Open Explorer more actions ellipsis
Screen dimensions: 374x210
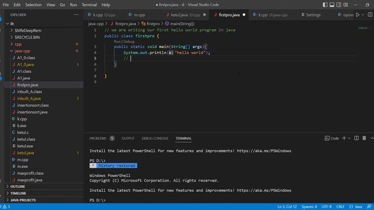(x=77, y=15)
